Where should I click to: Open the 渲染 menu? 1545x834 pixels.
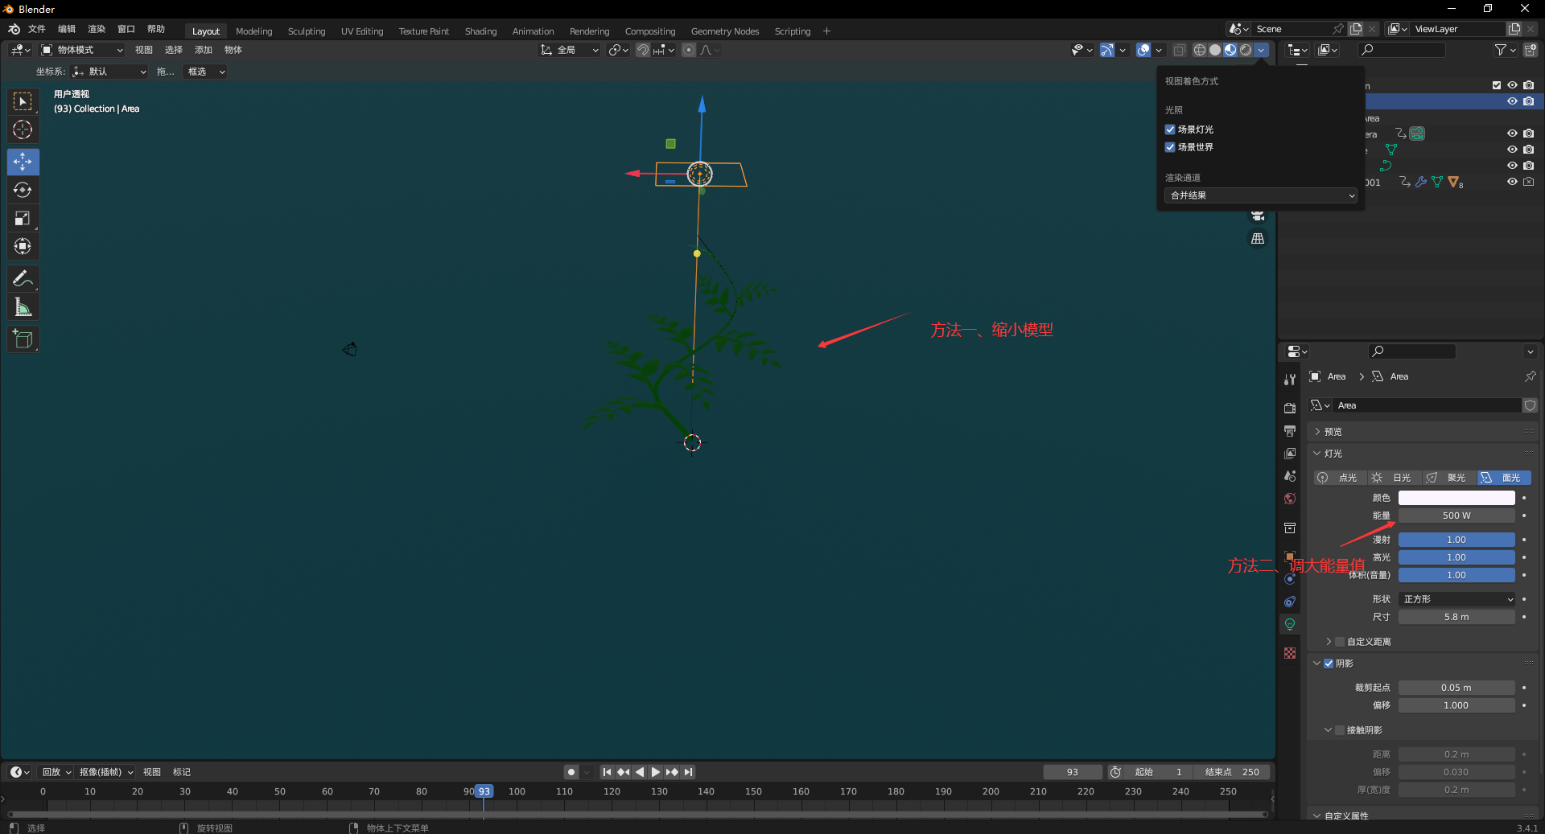(97, 29)
